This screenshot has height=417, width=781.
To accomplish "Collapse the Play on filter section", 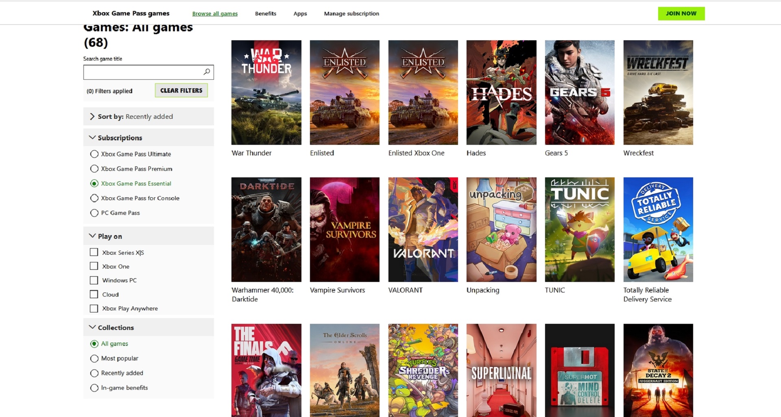I will pyautogui.click(x=148, y=236).
